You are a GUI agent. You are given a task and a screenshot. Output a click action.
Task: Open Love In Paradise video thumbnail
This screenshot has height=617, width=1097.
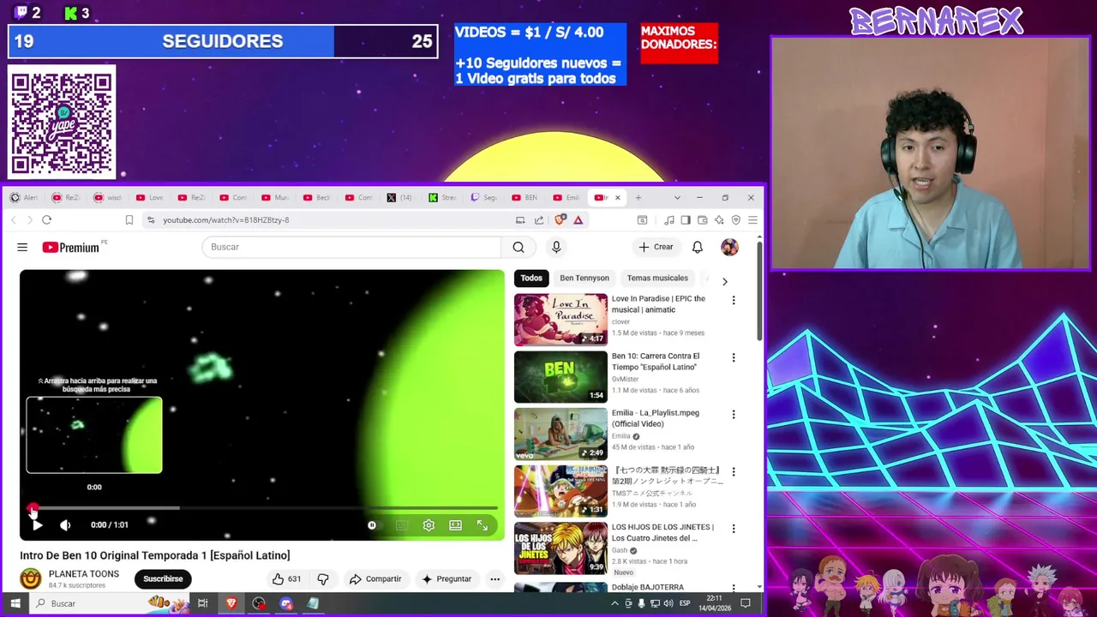tap(560, 320)
